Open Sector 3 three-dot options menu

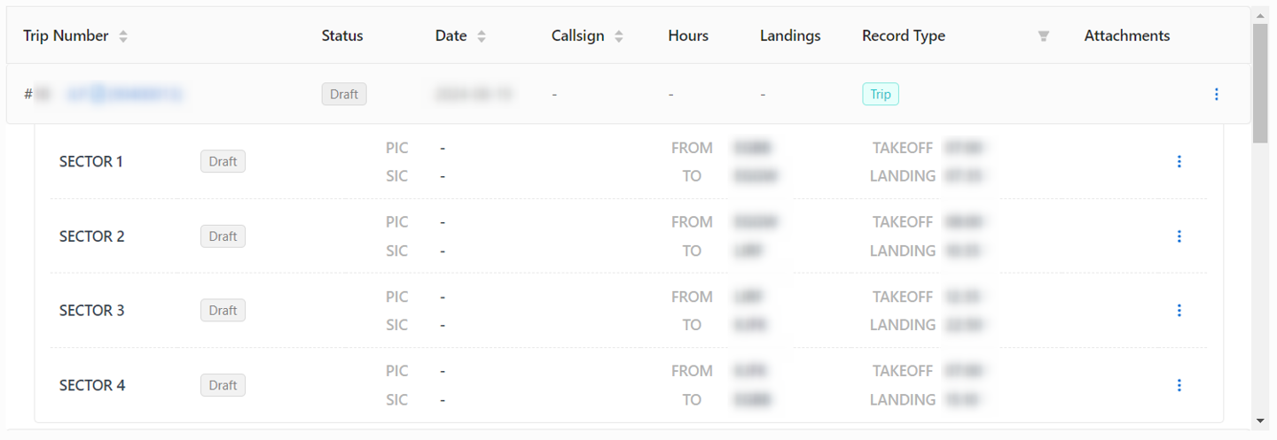pyautogui.click(x=1179, y=311)
